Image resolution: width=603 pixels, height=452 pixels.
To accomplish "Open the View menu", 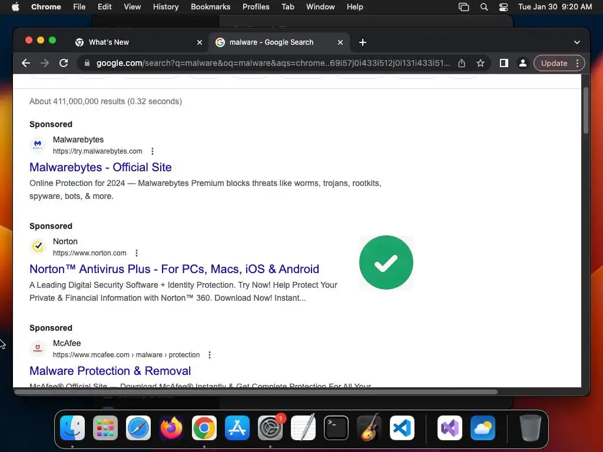I will pos(132,6).
